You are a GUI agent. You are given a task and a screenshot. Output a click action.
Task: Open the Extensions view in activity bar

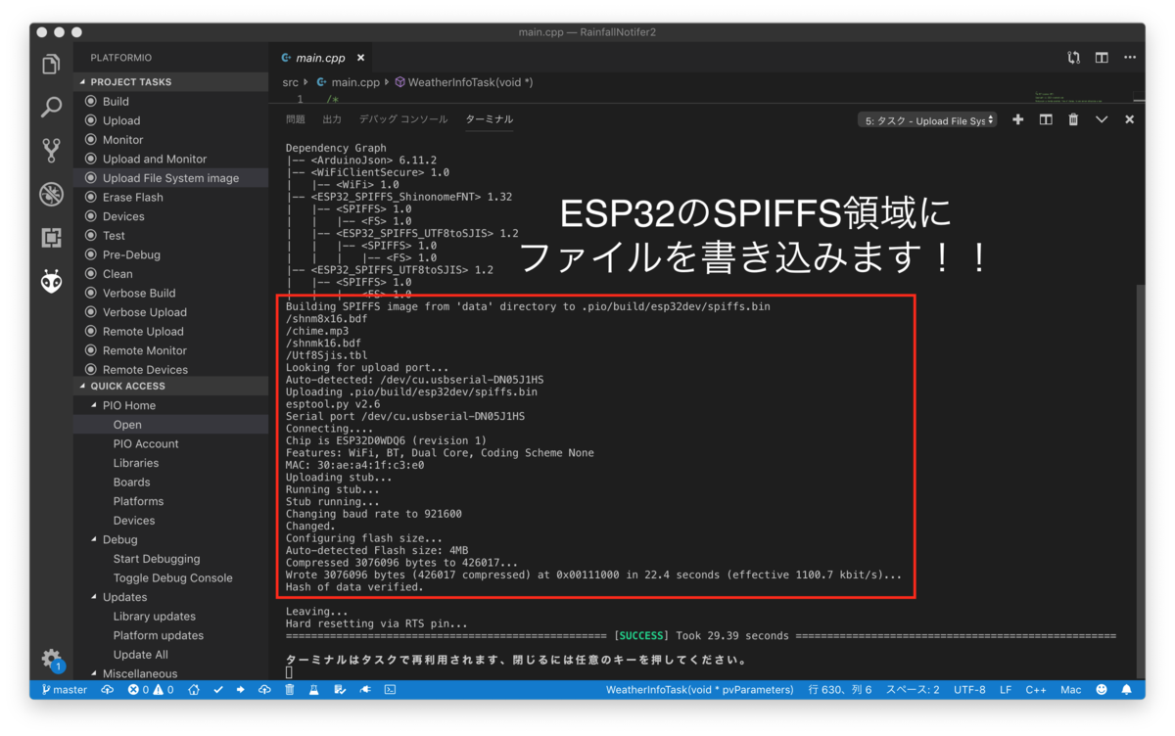tap(51, 237)
